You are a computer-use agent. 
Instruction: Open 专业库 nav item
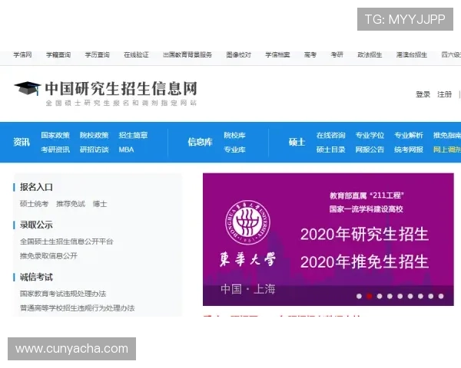[x=234, y=149]
